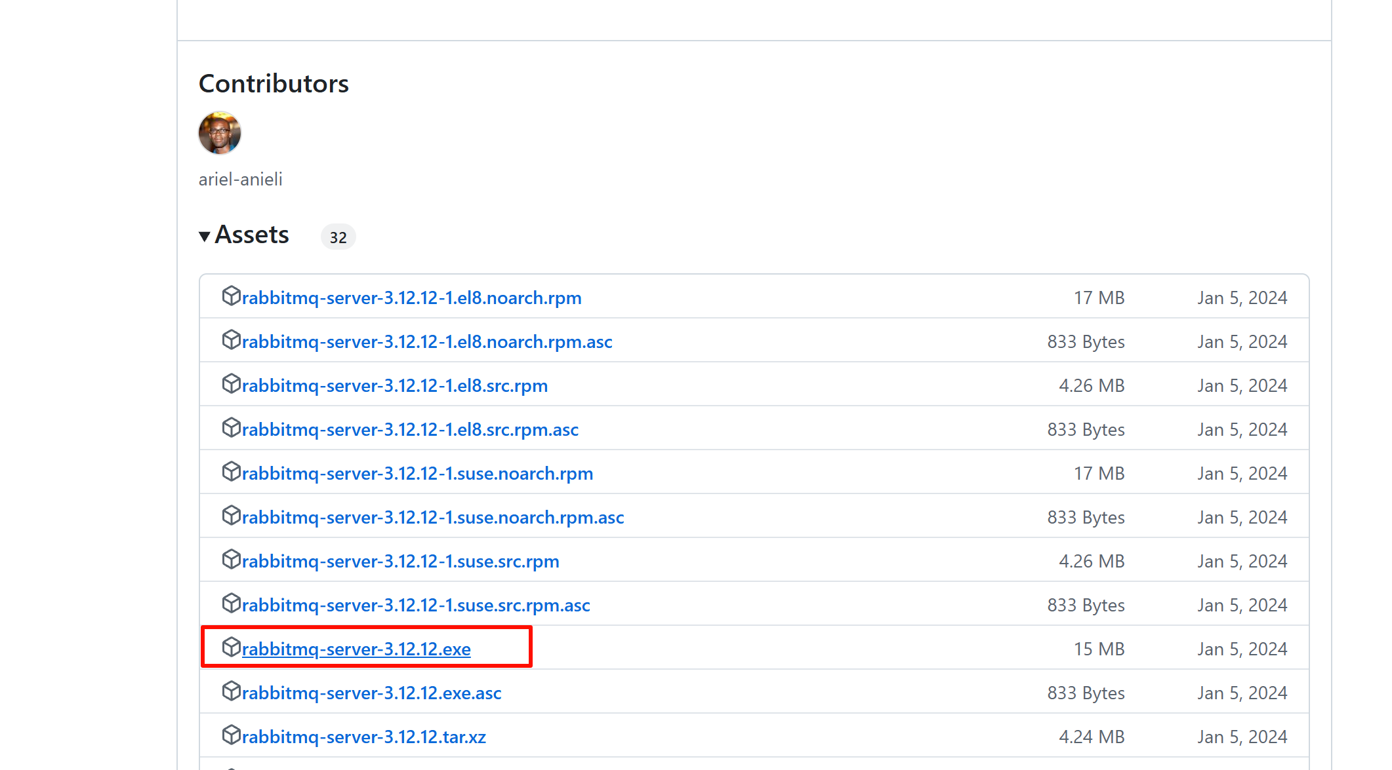Click package icon beside suse.noarch.rpm.asc
The height and width of the screenshot is (770, 1392).
pos(231,516)
